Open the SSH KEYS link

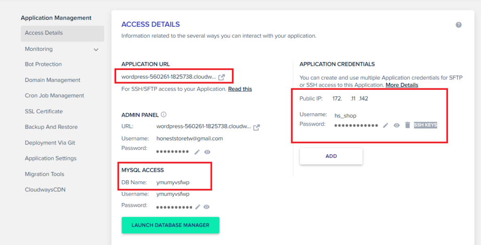[425, 125]
